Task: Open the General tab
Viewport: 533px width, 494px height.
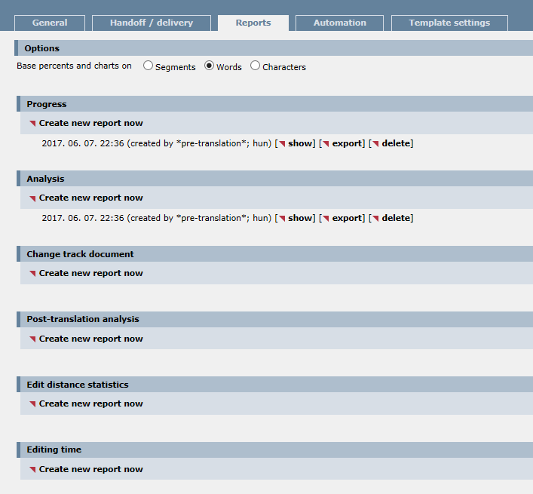Action: [x=50, y=23]
